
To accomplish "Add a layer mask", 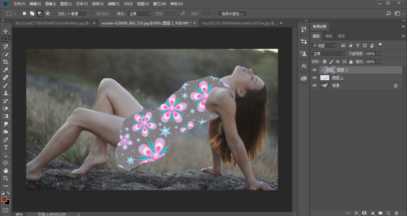I will pyautogui.click(x=364, y=213).
